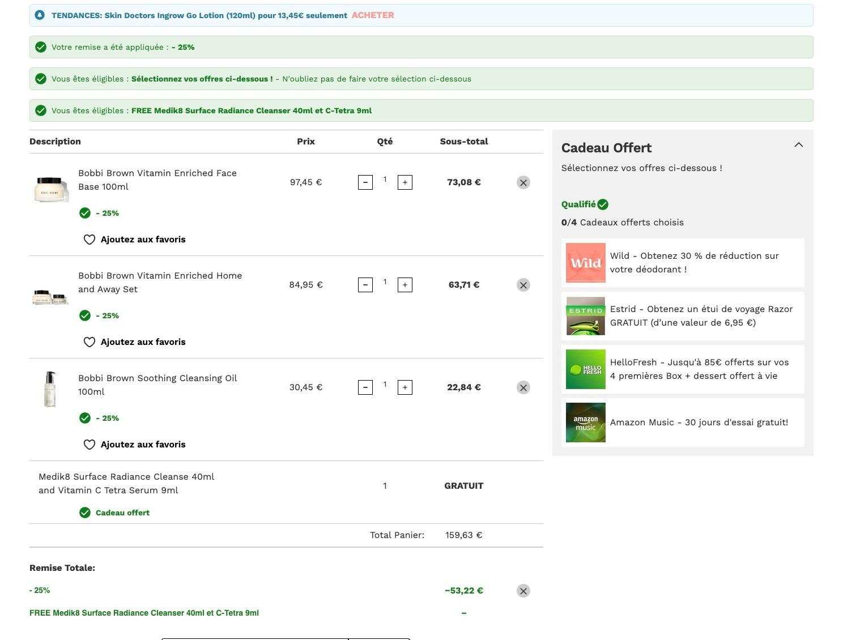Add Soothing Cleansing Oil to favorites
Viewport: 843px width, 640px height.
(135, 445)
